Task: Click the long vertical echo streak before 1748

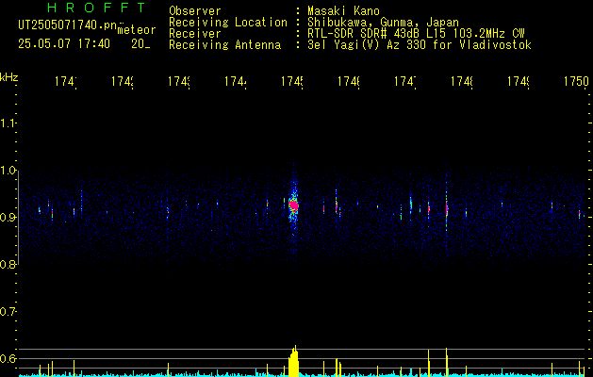Action: coord(447,206)
